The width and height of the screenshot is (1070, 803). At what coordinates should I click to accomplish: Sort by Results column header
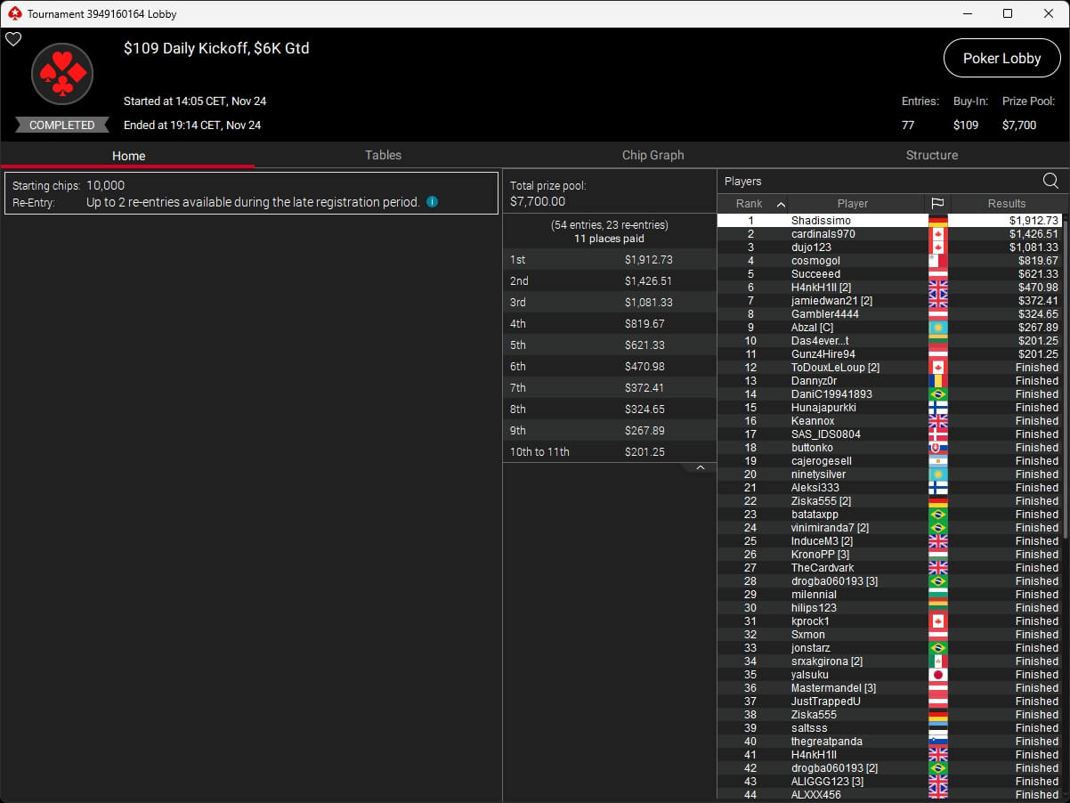point(1006,204)
